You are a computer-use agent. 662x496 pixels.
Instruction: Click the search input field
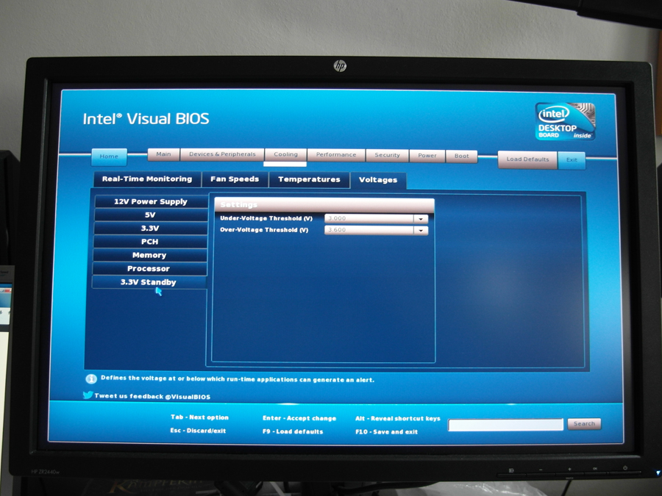point(505,425)
